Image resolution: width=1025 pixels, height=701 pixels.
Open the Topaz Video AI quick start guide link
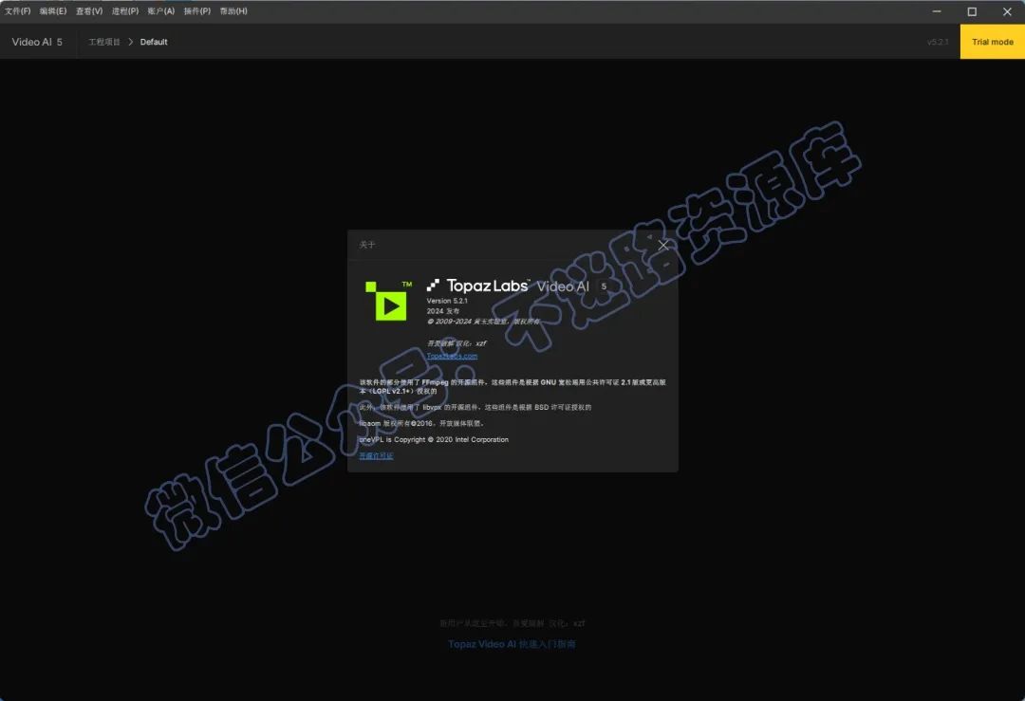pos(512,644)
